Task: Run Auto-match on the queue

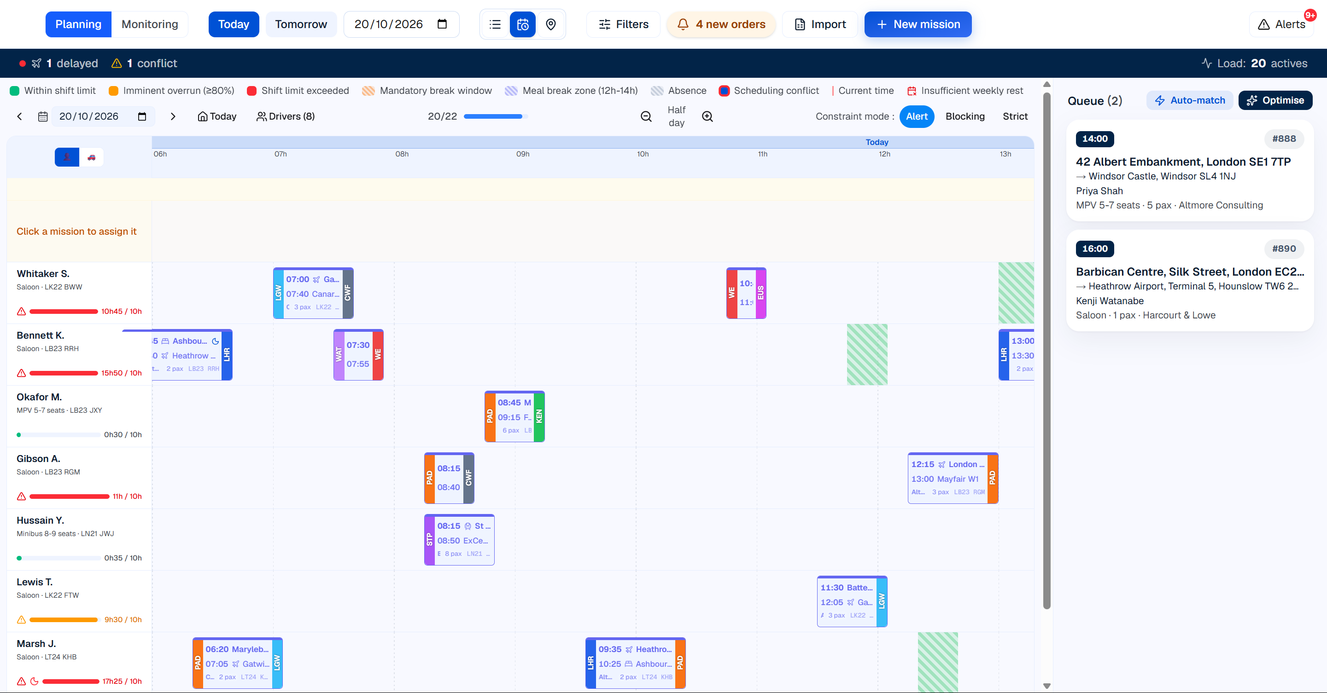Action: [1189, 100]
